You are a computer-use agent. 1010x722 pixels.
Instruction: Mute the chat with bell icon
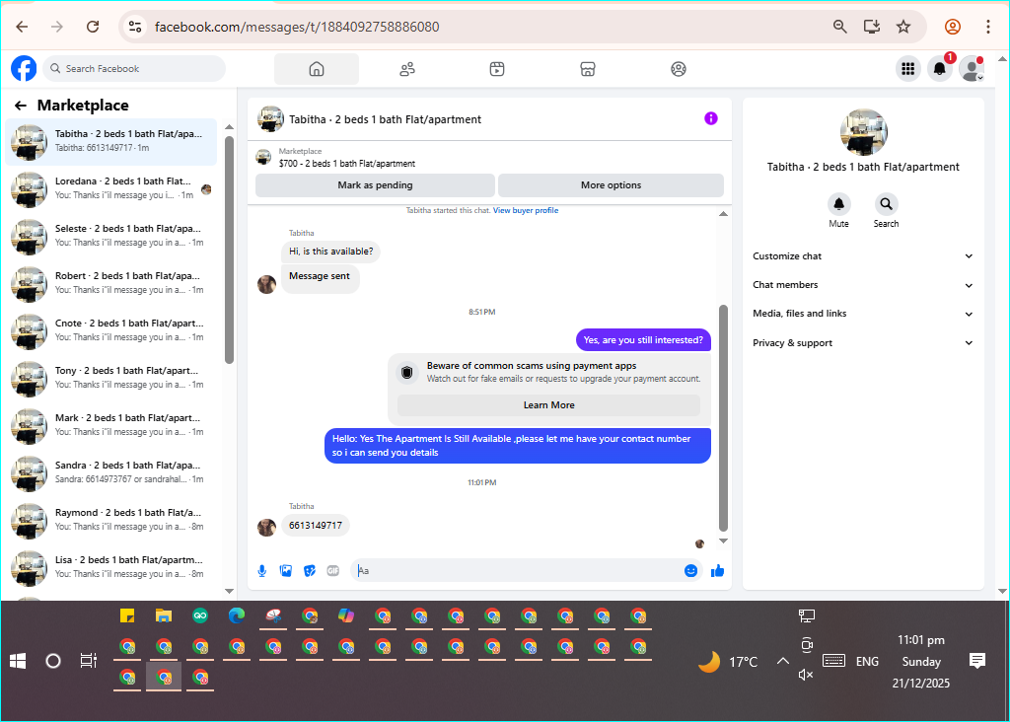838,204
